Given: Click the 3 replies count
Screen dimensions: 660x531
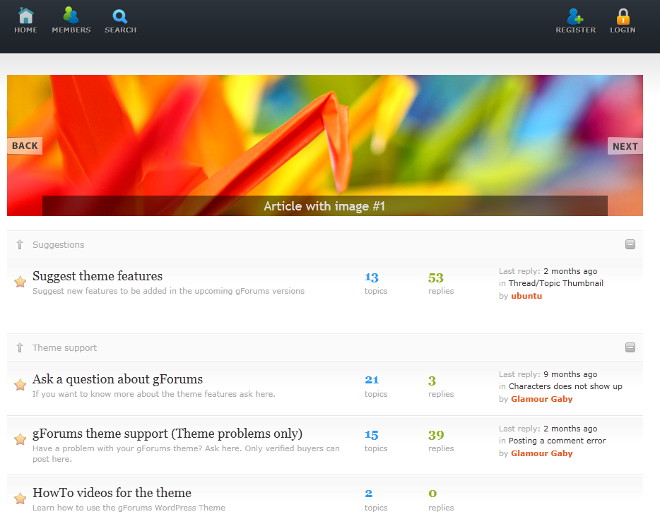Looking at the screenshot, I should click(432, 381).
